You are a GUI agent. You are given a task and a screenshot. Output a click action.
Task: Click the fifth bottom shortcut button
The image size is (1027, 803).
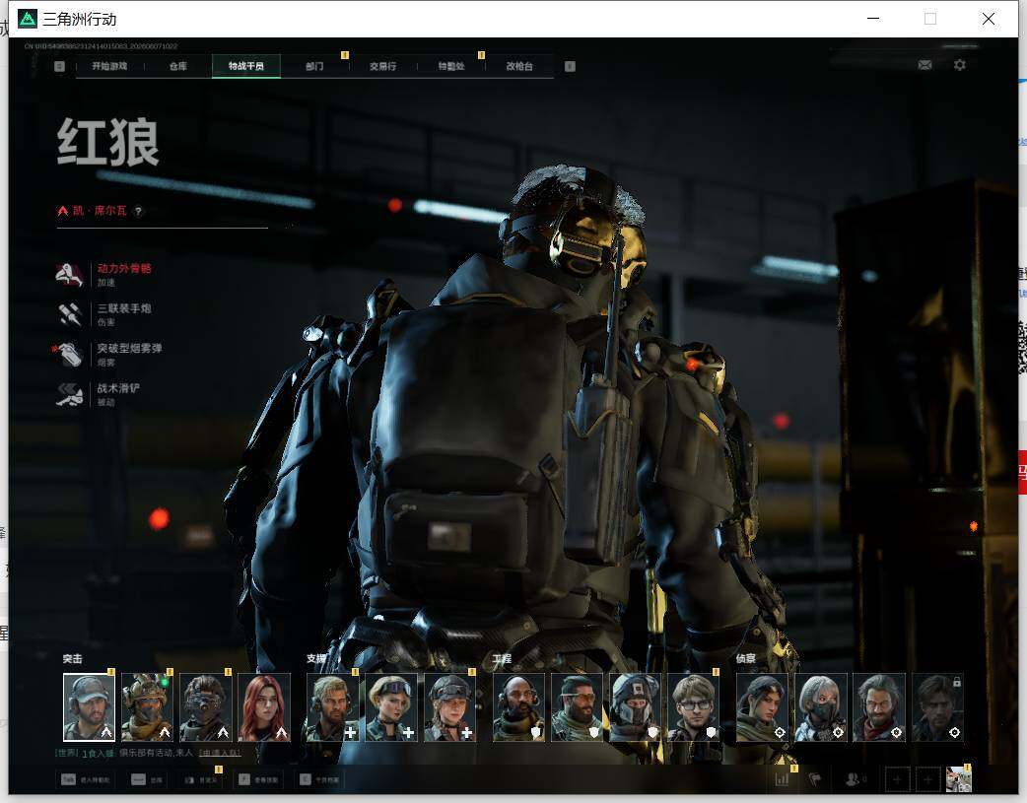point(319,779)
